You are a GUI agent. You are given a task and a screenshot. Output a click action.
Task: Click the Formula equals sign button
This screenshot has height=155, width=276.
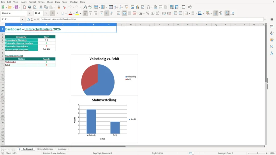38,19
